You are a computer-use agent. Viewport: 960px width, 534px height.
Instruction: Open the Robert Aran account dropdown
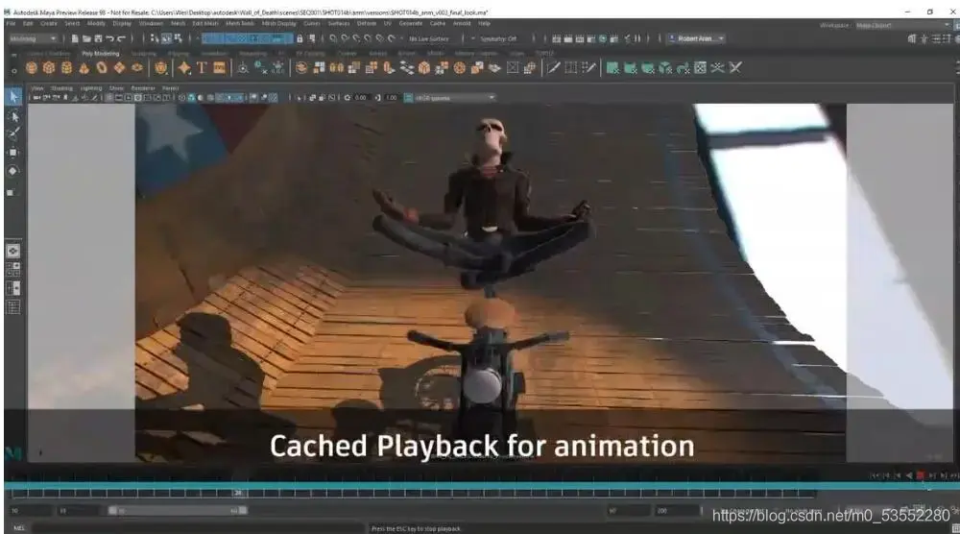696,38
